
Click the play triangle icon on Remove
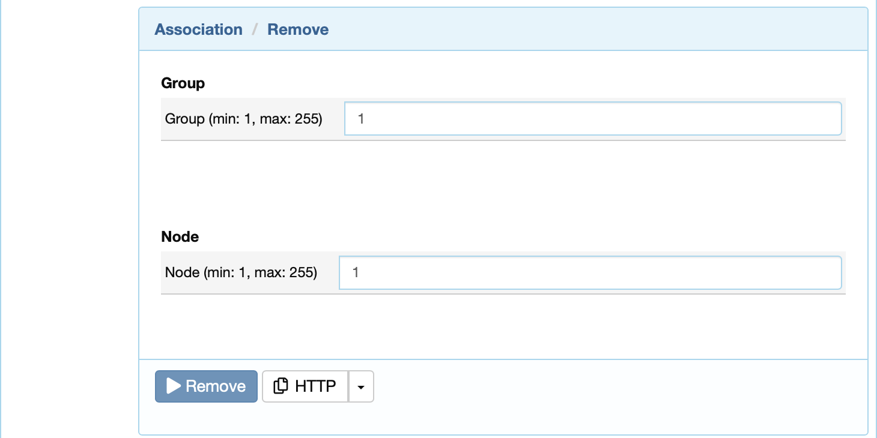pos(174,386)
